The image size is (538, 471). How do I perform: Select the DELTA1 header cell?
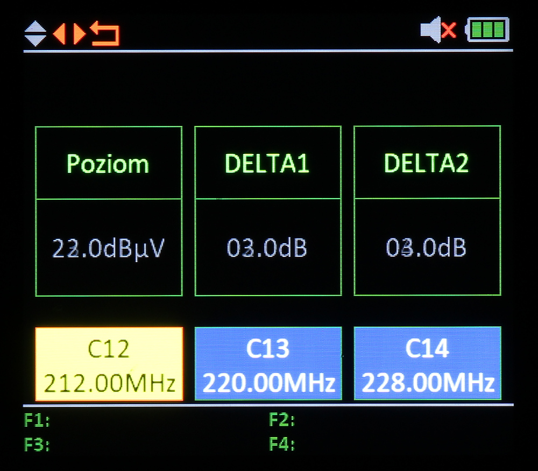click(x=267, y=163)
